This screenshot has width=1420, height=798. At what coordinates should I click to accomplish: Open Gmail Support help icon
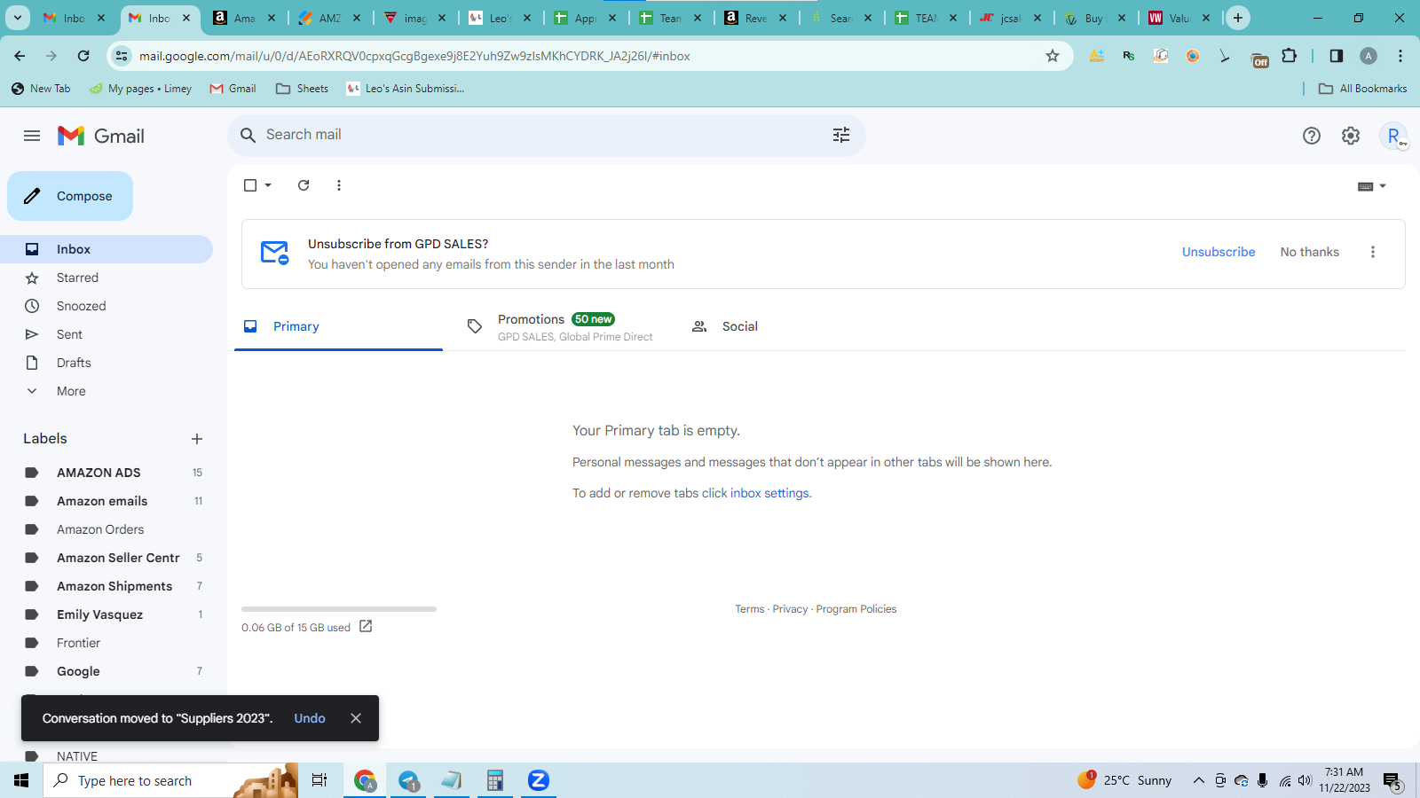[x=1312, y=136]
